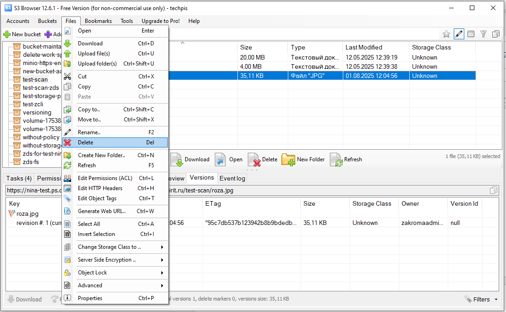Click the green plus New bucket icon
Screen dimensions: 506x312
tap(7, 34)
